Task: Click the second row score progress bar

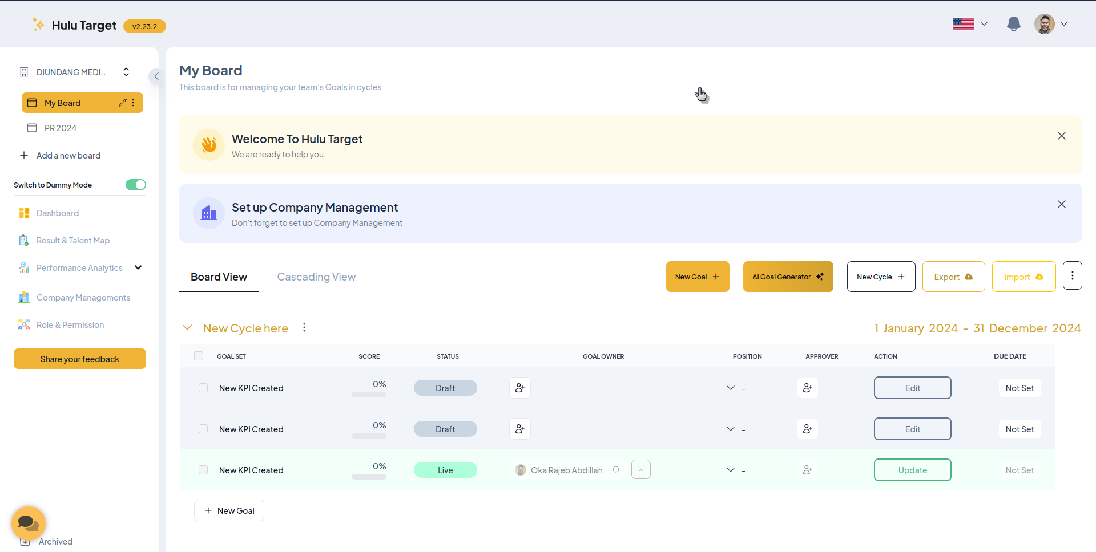Action: [369, 436]
